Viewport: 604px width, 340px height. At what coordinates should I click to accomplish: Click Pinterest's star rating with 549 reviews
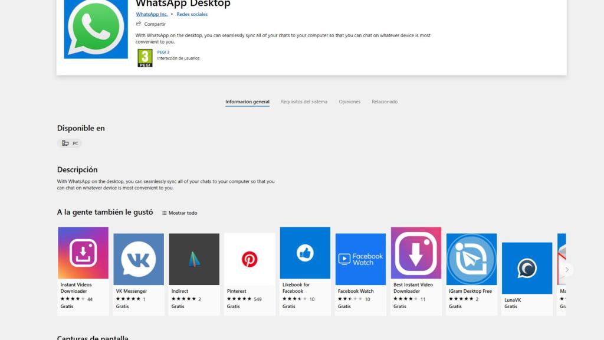pyautogui.click(x=244, y=299)
